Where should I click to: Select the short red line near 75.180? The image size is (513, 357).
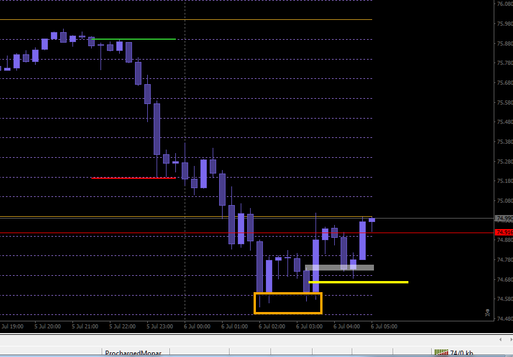pyautogui.click(x=133, y=178)
